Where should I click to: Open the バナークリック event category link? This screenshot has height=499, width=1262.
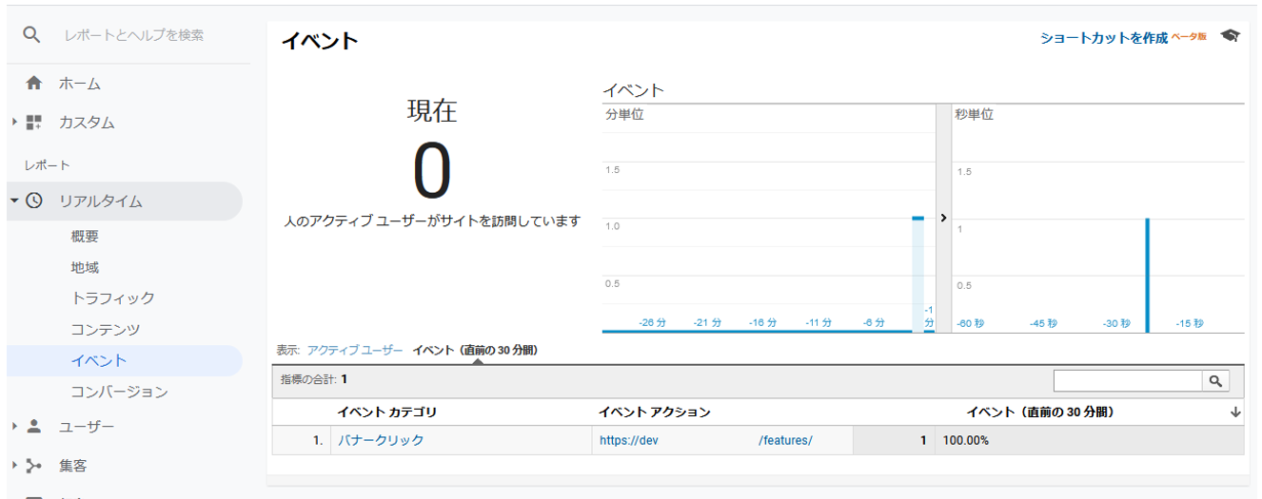coord(381,441)
